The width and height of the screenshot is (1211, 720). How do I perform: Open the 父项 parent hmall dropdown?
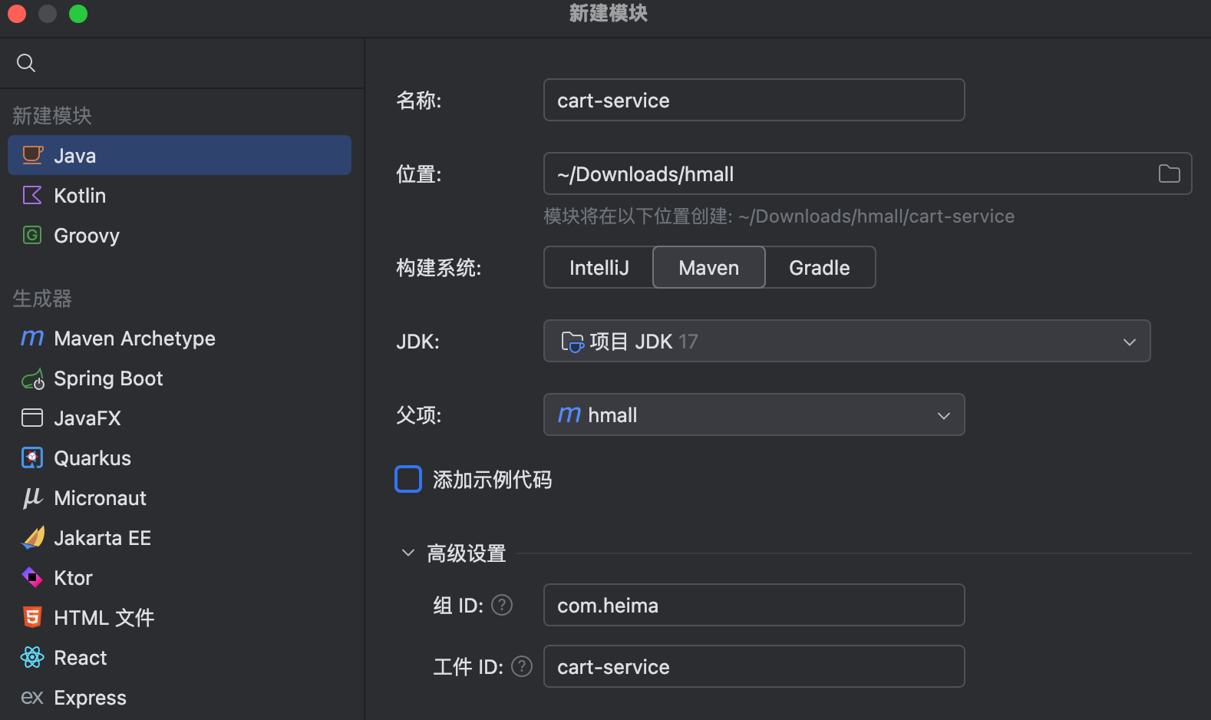tap(754, 414)
